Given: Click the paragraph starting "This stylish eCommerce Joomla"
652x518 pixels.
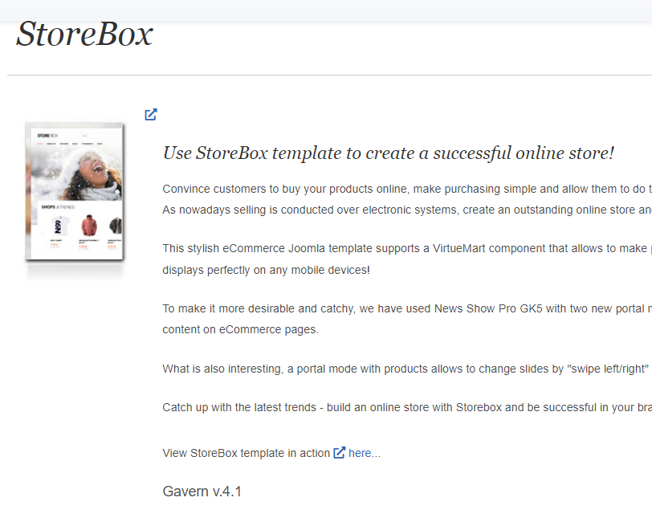Looking at the screenshot, I should click(407, 259).
